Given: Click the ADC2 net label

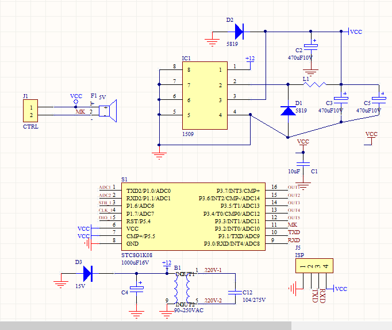Looking at the screenshot, I should (105, 195).
